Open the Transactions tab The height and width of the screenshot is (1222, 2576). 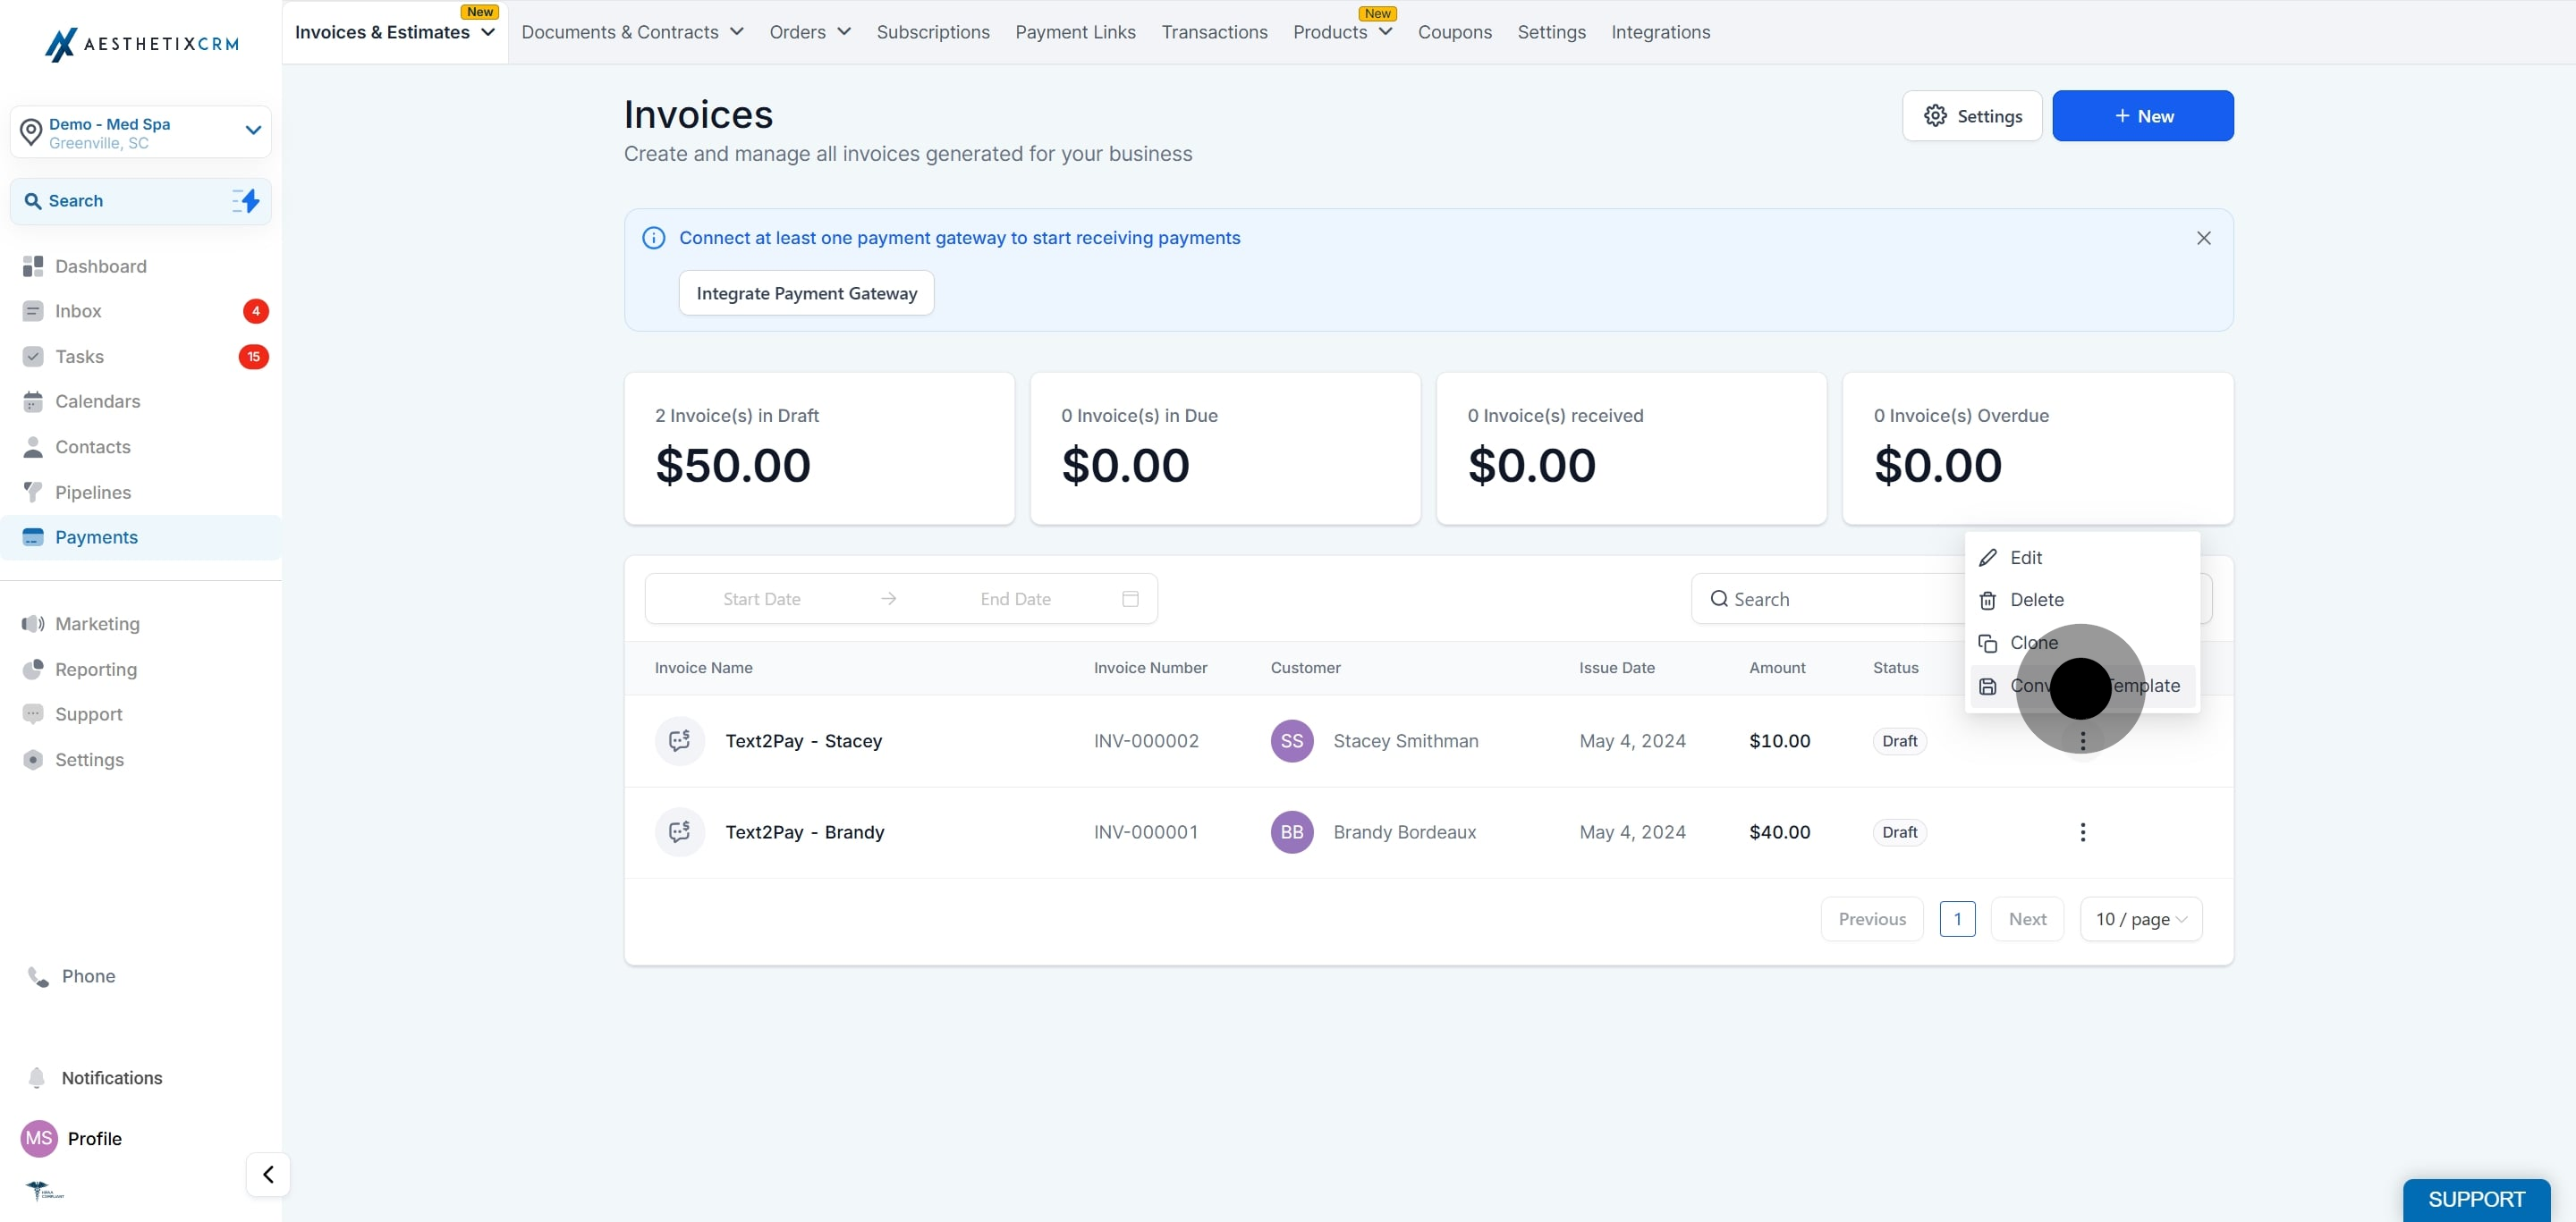1214,32
